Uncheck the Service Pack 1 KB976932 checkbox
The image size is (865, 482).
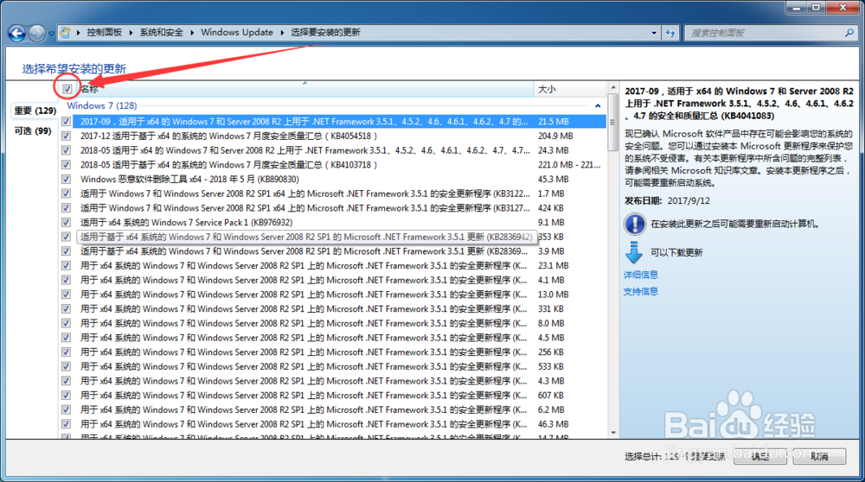[x=67, y=222]
